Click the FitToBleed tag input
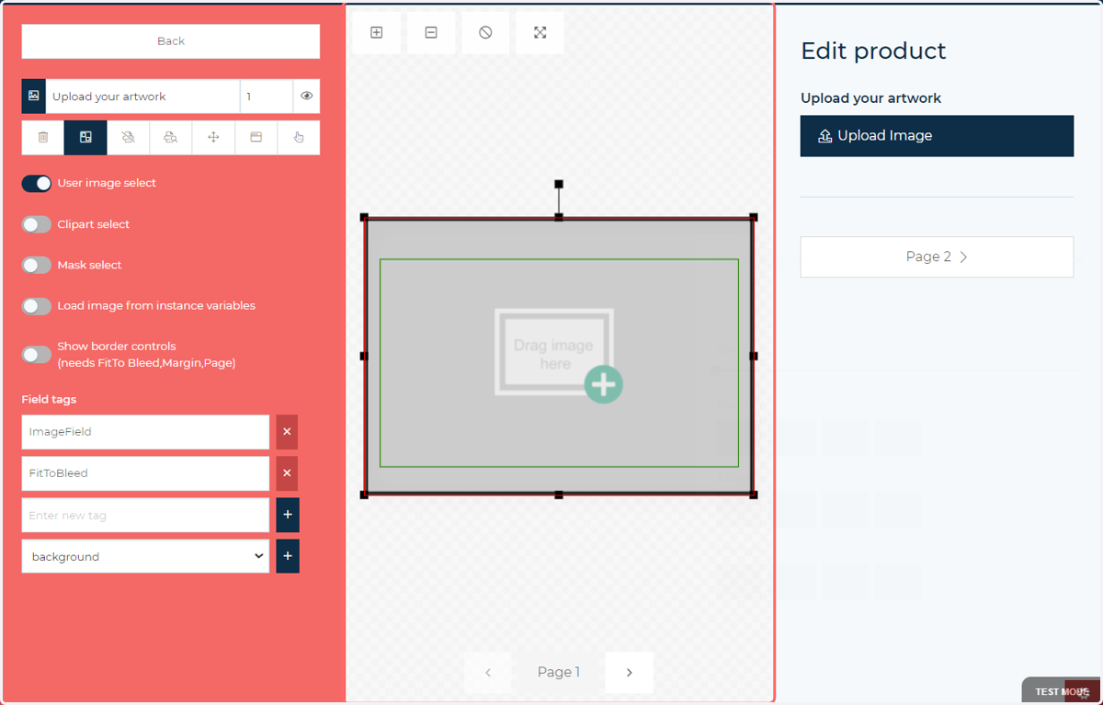 coord(145,473)
